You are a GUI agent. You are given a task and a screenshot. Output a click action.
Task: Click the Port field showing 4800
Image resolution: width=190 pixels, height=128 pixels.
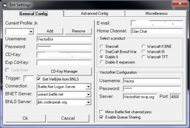click(175, 97)
